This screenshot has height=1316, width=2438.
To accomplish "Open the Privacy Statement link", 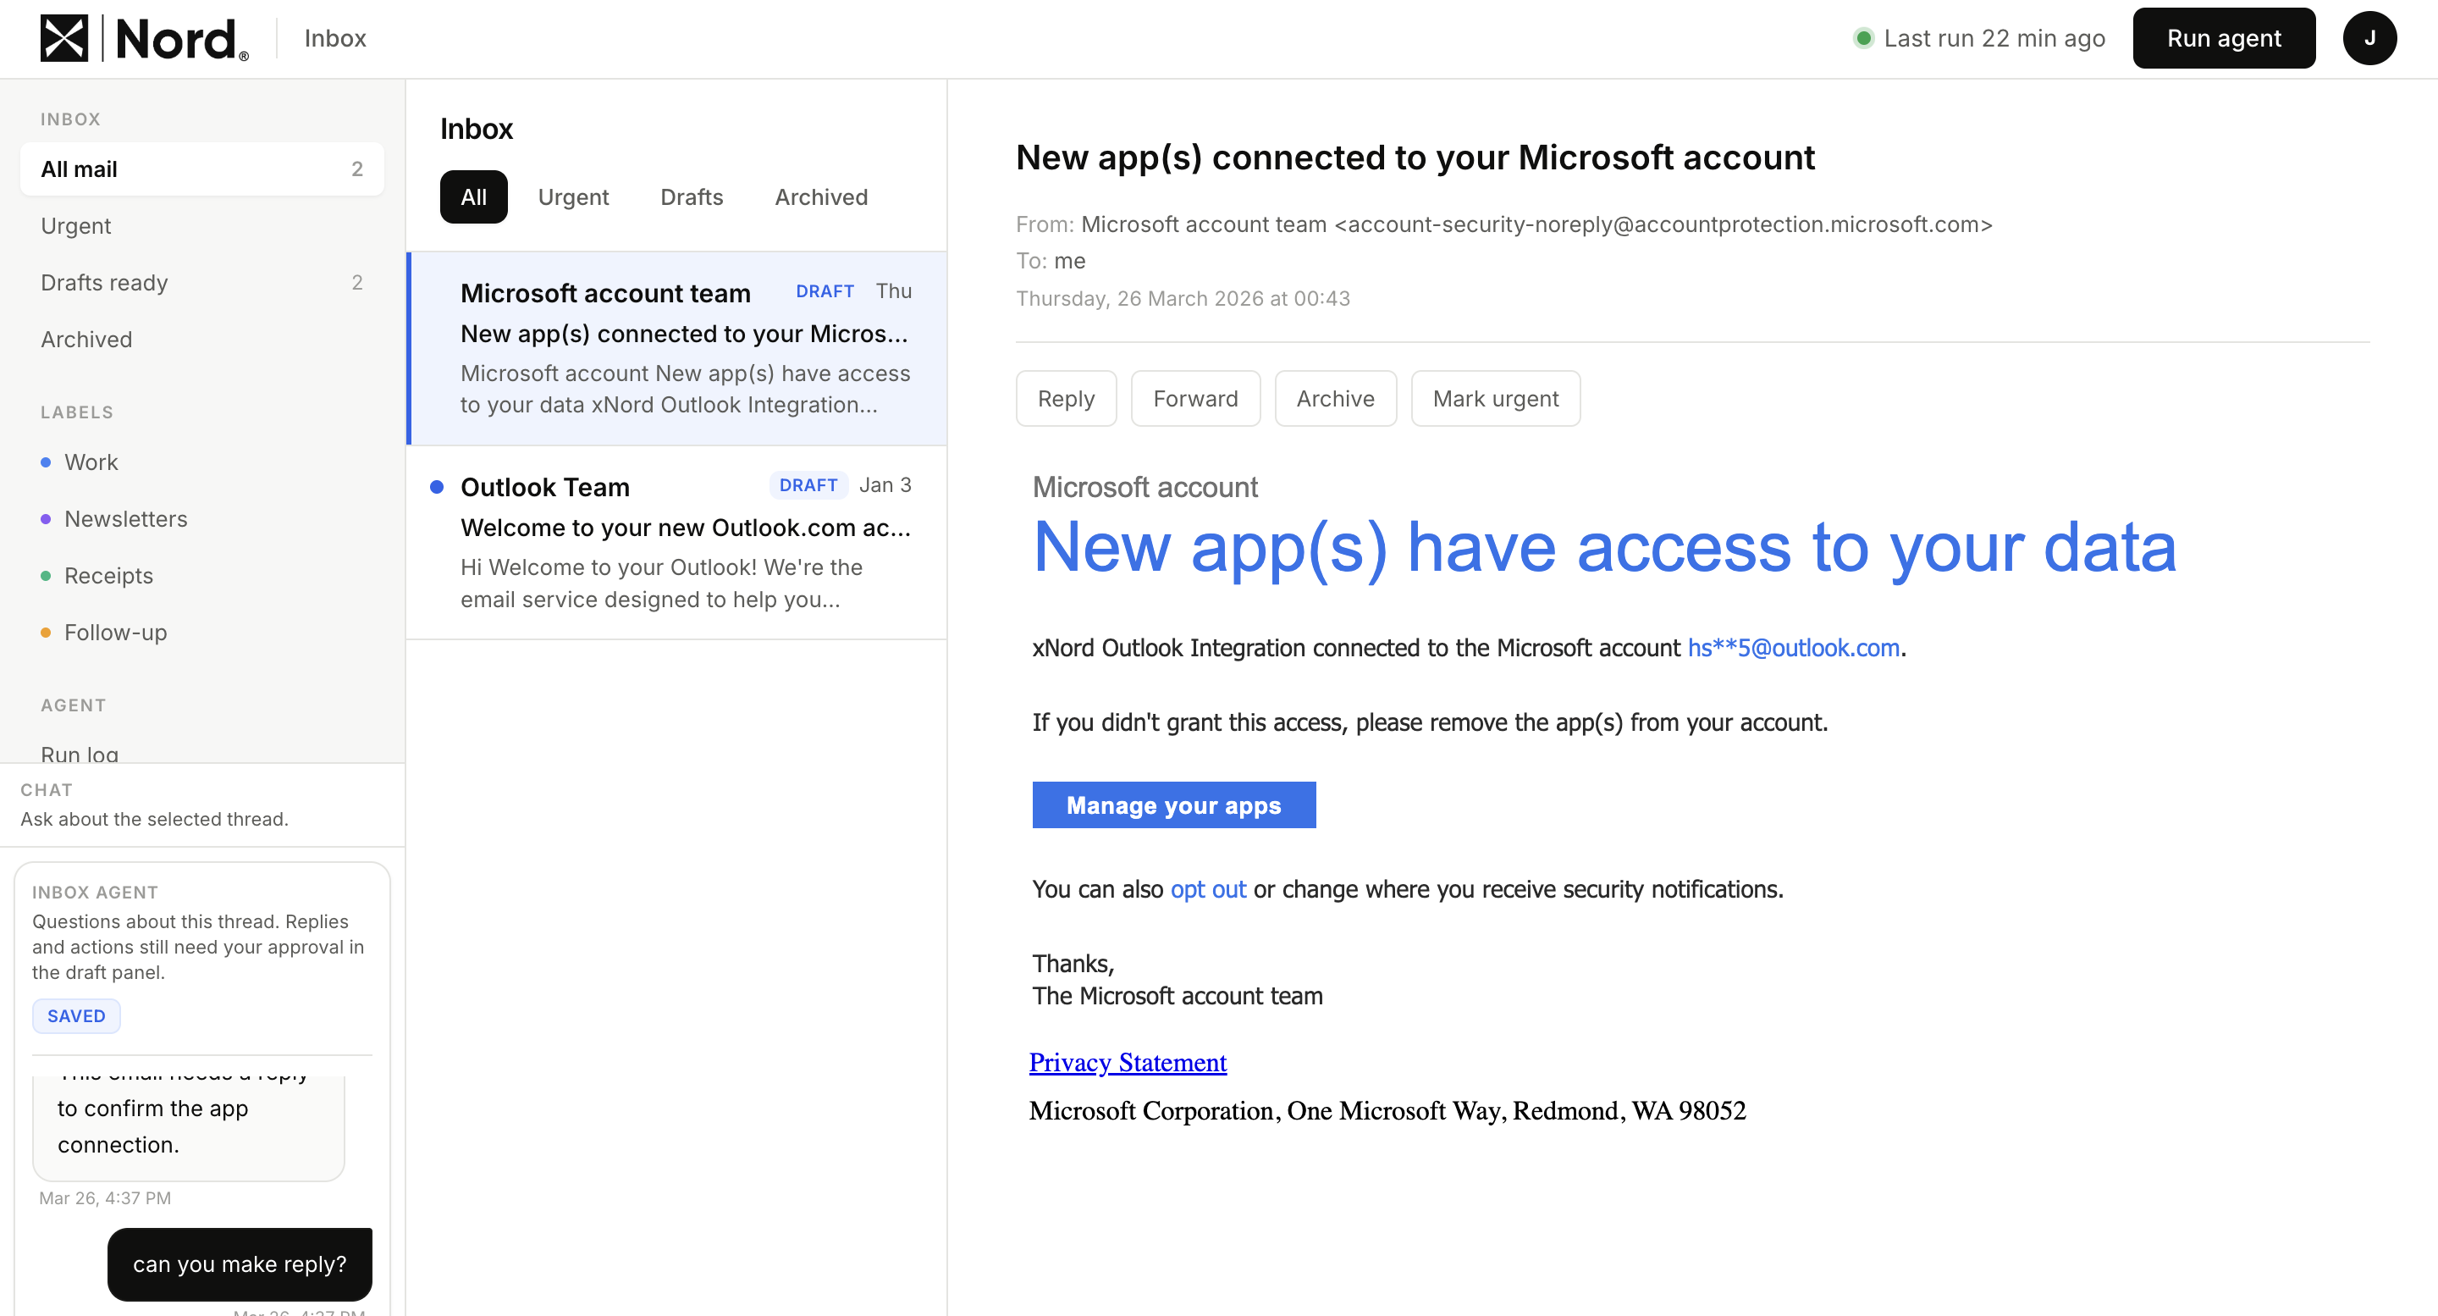I will click(x=1128, y=1062).
